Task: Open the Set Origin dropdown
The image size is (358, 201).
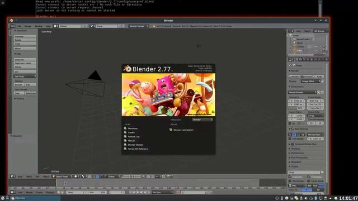Action: (25, 76)
